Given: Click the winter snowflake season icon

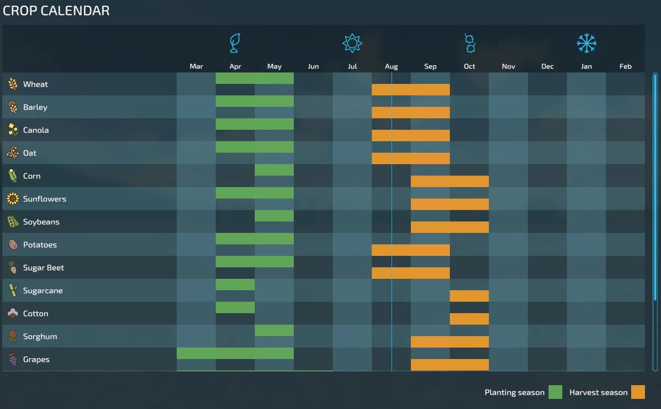Looking at the screenshot, I should (587, 43).
